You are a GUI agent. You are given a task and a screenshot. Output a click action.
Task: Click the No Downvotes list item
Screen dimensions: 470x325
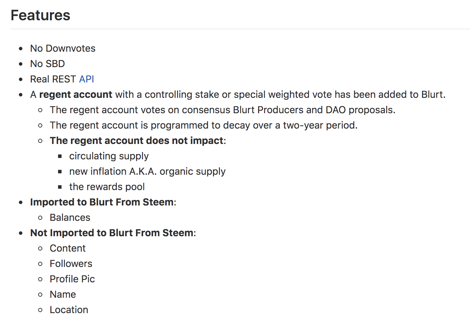[63, 48]
